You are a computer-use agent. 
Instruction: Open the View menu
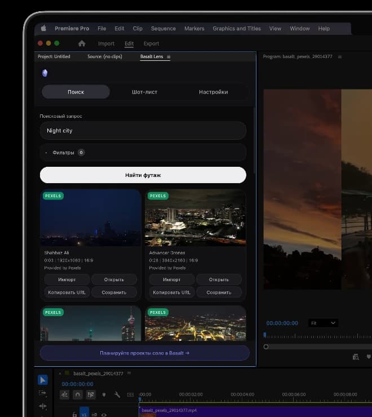(x=275, y=28)
